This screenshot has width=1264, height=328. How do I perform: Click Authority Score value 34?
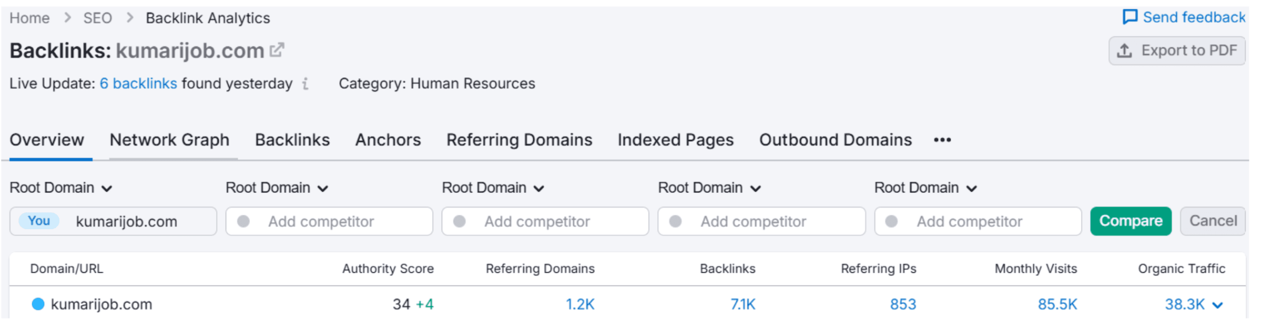click(401, 304)
